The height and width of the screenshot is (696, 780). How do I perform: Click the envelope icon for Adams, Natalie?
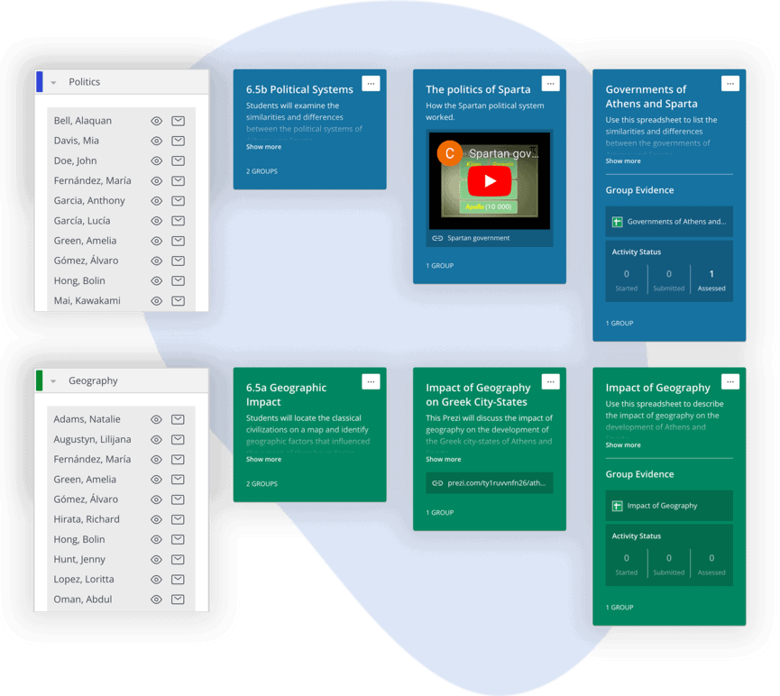coord(178,419)
